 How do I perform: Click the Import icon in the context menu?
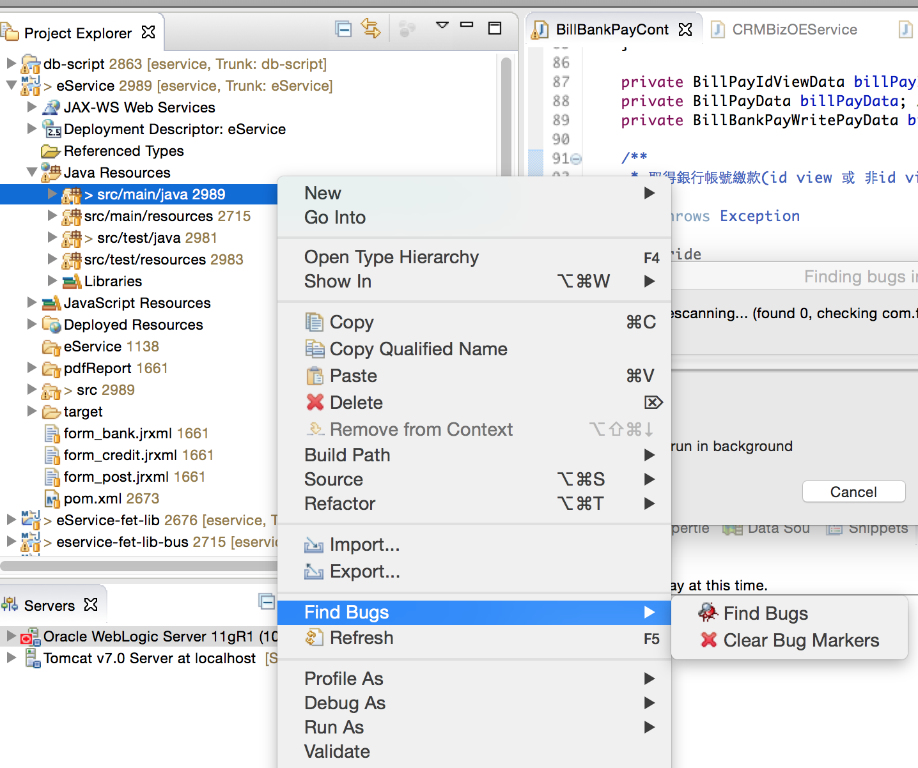coord(314,545)
